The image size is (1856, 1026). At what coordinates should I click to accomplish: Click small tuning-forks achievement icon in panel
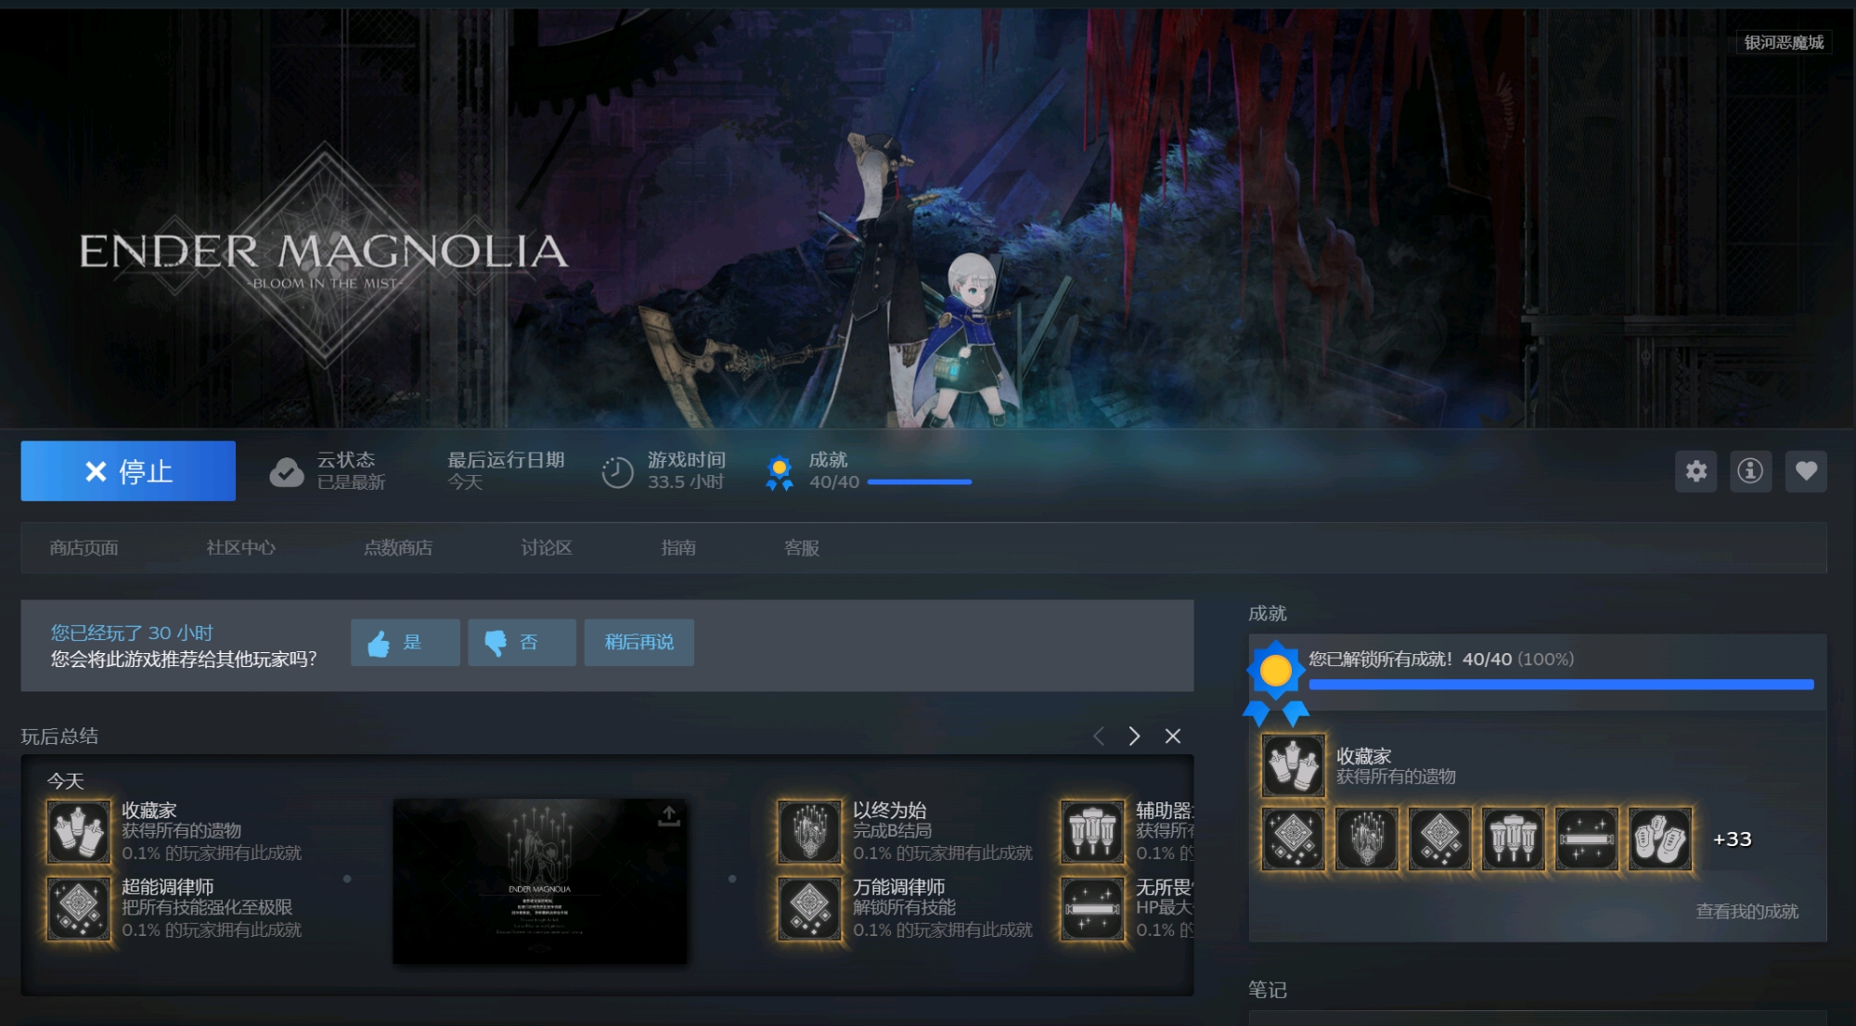[x=1514, y=839]
